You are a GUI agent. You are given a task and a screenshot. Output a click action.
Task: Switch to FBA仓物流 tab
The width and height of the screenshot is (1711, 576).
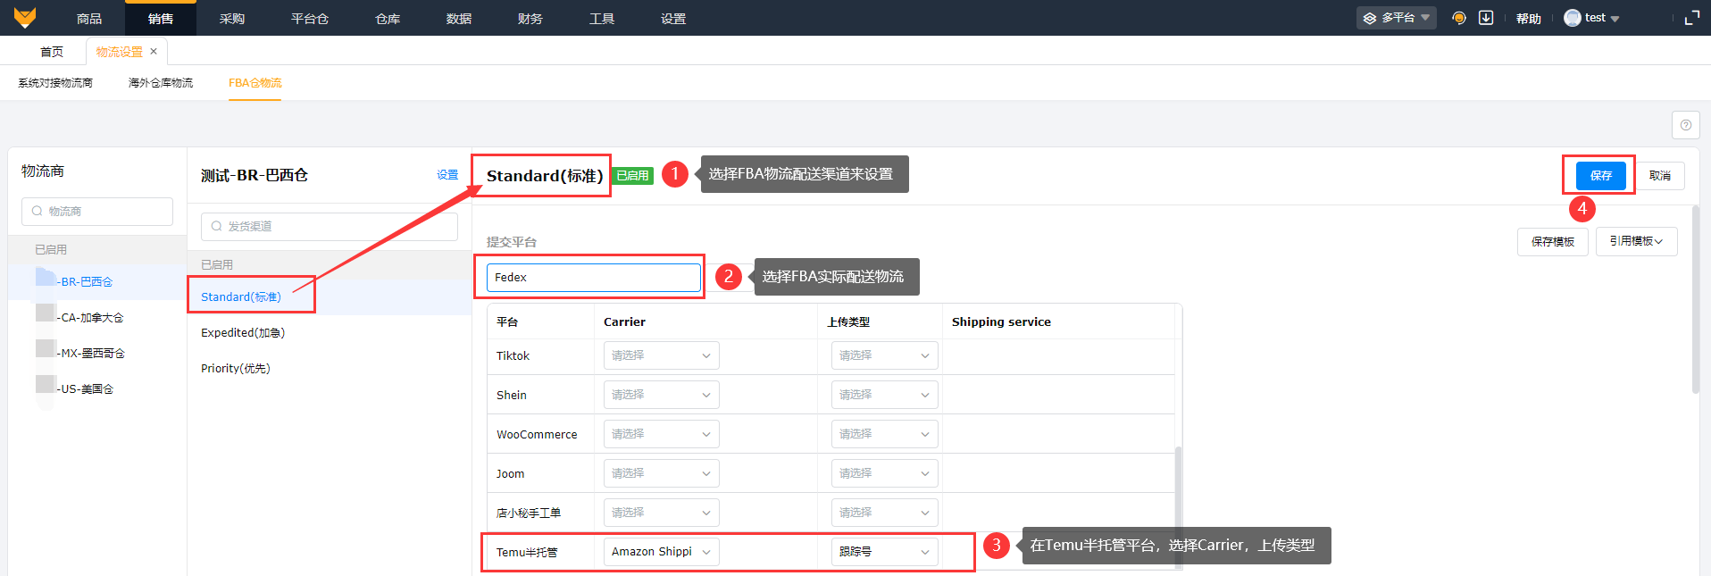pos(255,83)
